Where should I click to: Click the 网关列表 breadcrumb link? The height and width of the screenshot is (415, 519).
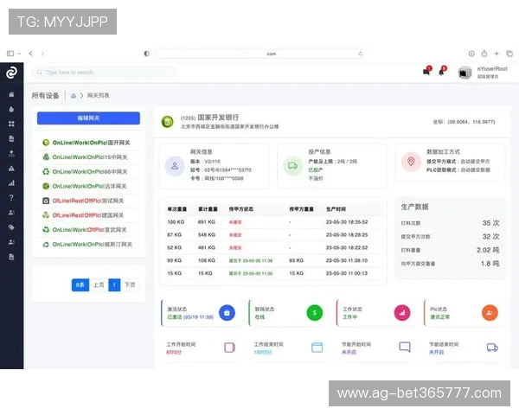pyautogui.click(x=98, y=95)
